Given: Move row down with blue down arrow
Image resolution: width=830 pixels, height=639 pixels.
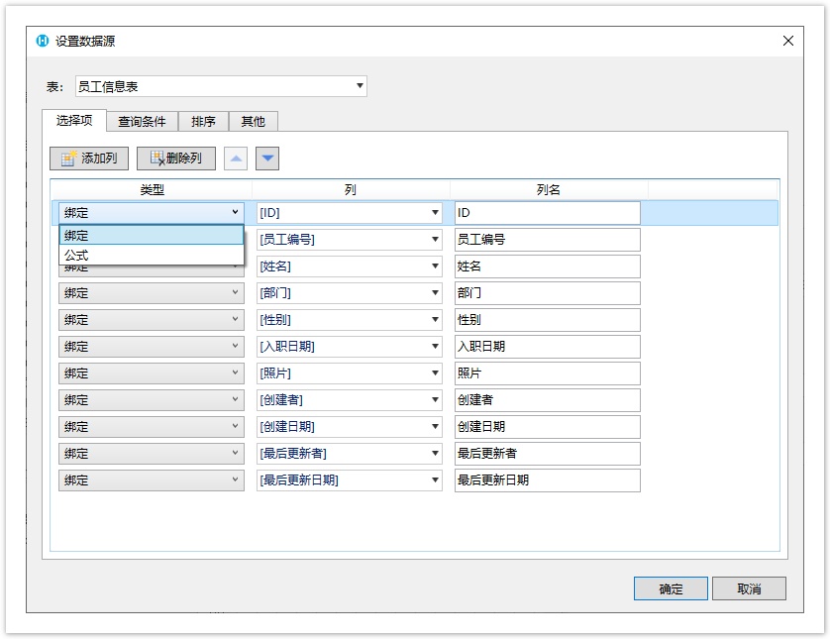Looking at the screenshot, I should 267,159.
